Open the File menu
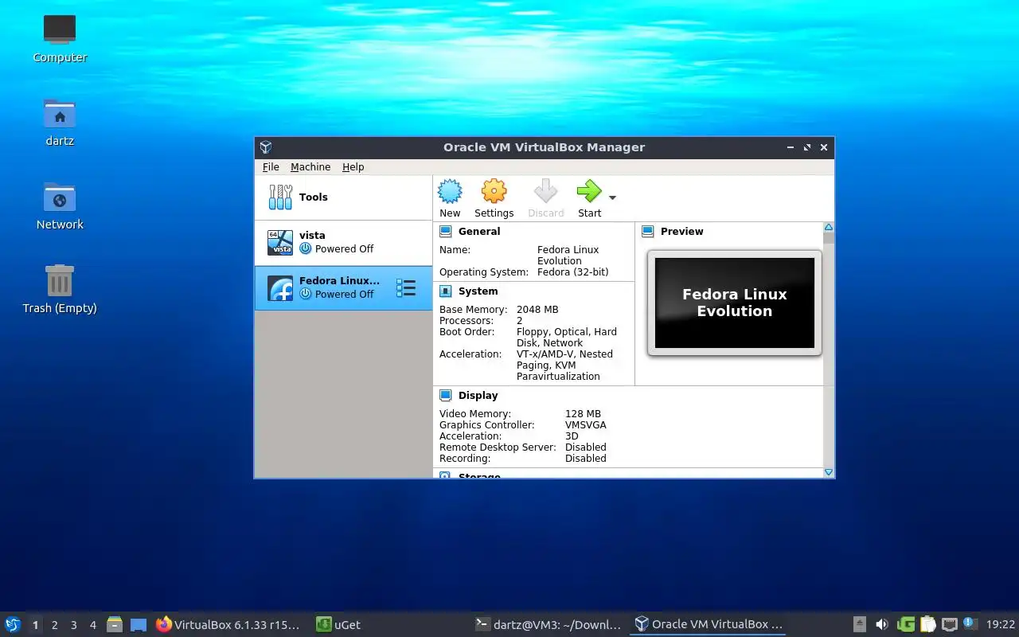Viewport: 1019px width, 637px height. point(271,166)
